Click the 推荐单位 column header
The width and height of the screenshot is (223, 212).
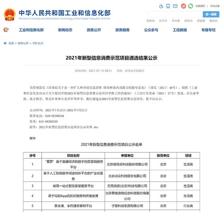(x=163, y=156)
